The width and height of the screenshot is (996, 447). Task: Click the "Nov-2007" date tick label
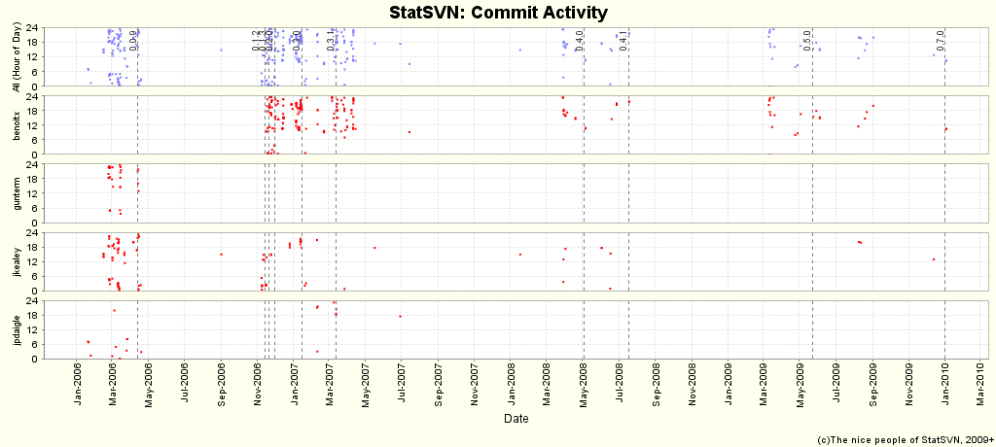(x=474, y=386)
